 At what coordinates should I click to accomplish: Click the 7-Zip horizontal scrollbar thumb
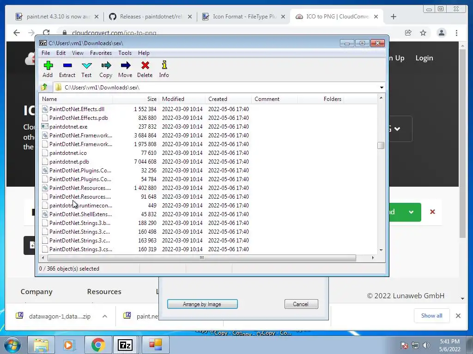202,258
